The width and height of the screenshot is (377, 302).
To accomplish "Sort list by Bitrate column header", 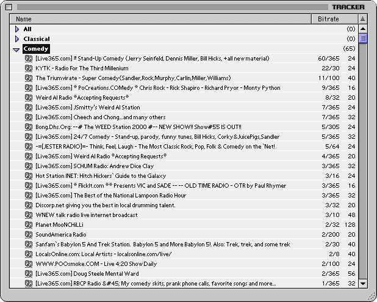I will click(x=335, y=19).
